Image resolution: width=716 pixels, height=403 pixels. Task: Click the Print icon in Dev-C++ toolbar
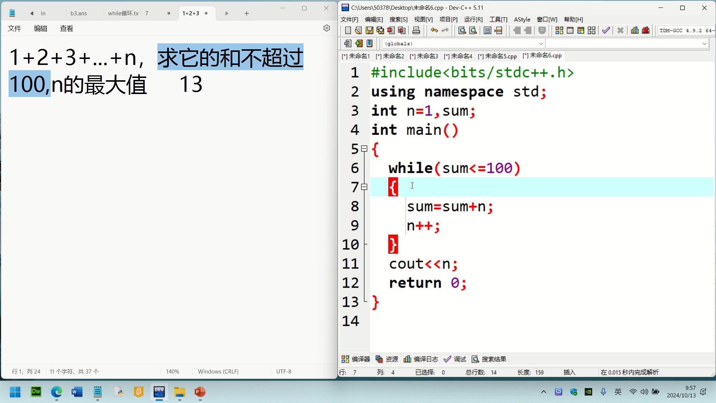click(x=416, y=31)
